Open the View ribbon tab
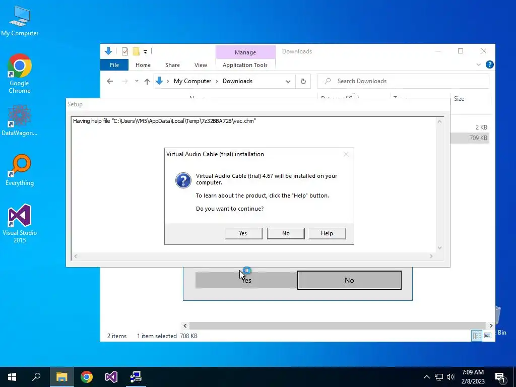 201,65
